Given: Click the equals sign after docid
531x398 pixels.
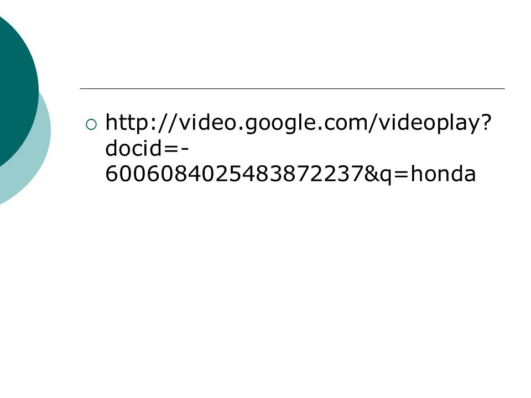Looking at the screenshot, I should (171, 149).
